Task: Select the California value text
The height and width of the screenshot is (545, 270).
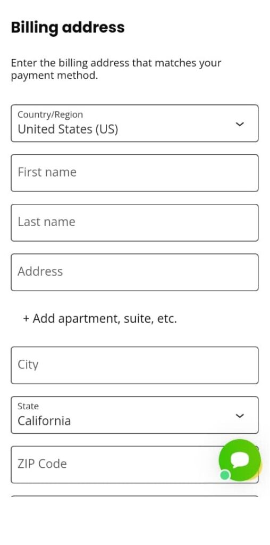Action: coord(44,421)
